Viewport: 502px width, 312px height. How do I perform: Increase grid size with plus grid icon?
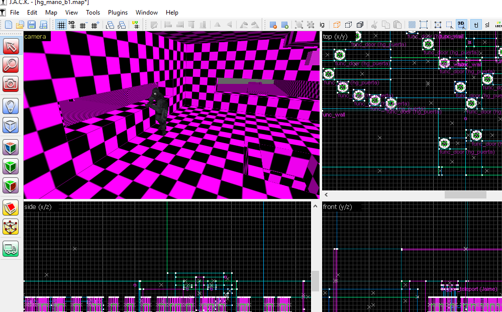pos(95,25)
